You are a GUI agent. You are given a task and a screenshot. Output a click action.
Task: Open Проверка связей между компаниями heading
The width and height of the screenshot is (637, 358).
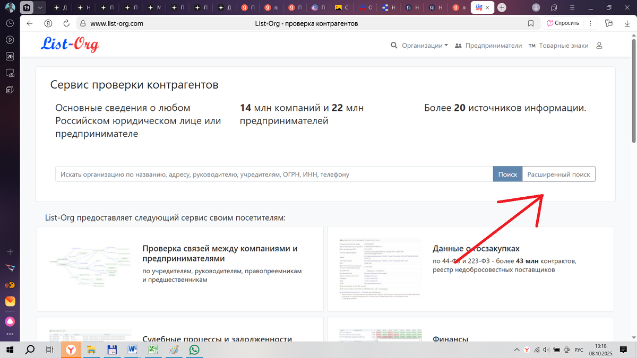coord(220,254)
